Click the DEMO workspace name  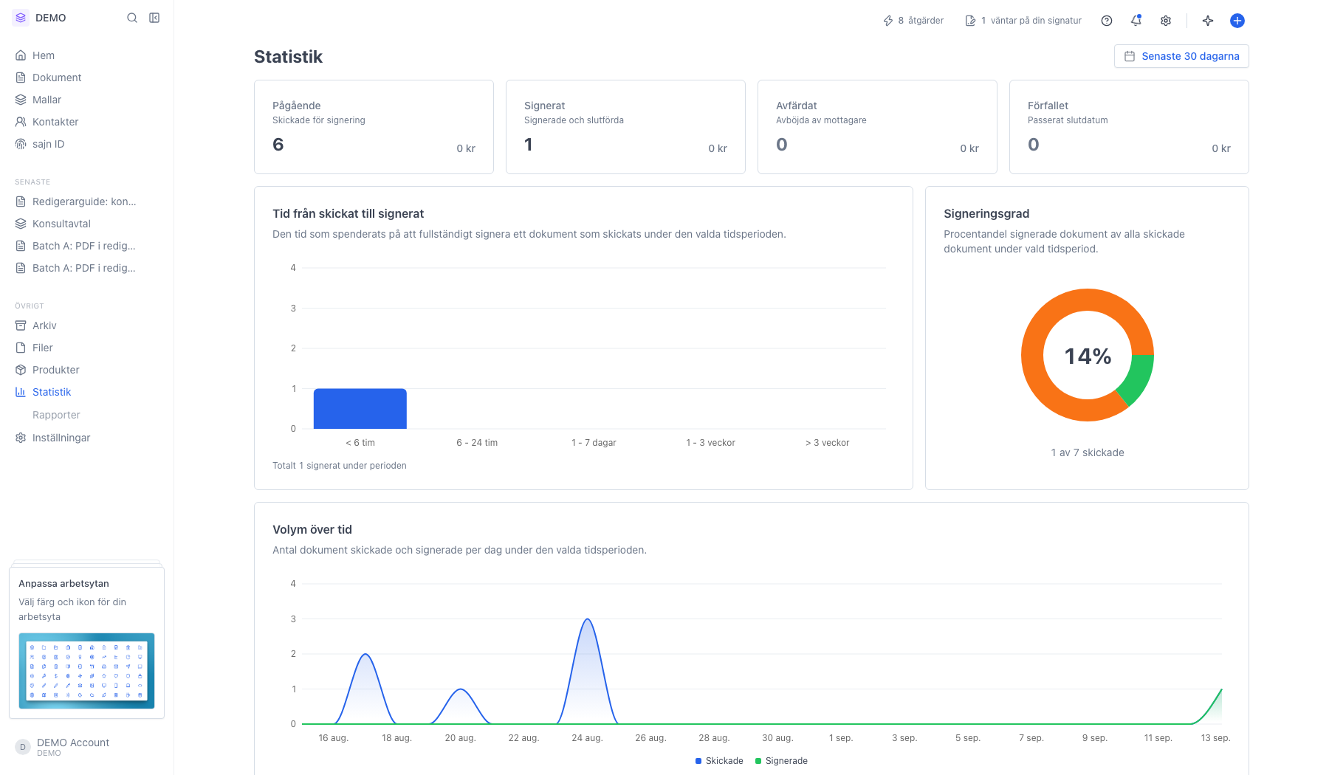coord(50,18)
